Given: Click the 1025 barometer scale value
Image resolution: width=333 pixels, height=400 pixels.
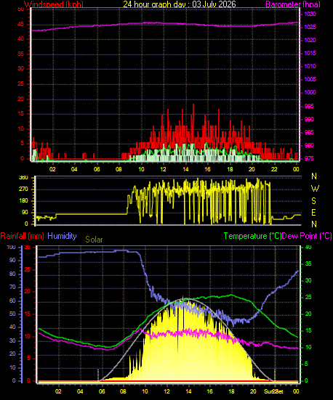Looking at the screenshot, I should click(x=310, y=28).
